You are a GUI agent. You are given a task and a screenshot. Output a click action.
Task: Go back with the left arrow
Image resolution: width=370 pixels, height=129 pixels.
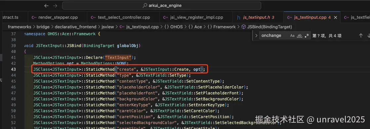click(x=47, y=6)
